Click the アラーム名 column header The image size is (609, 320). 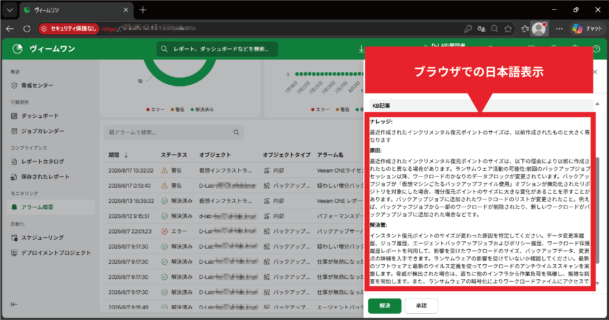click(x=330, y=155)
